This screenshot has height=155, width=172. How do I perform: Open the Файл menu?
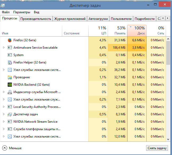(x=6, y=12)
